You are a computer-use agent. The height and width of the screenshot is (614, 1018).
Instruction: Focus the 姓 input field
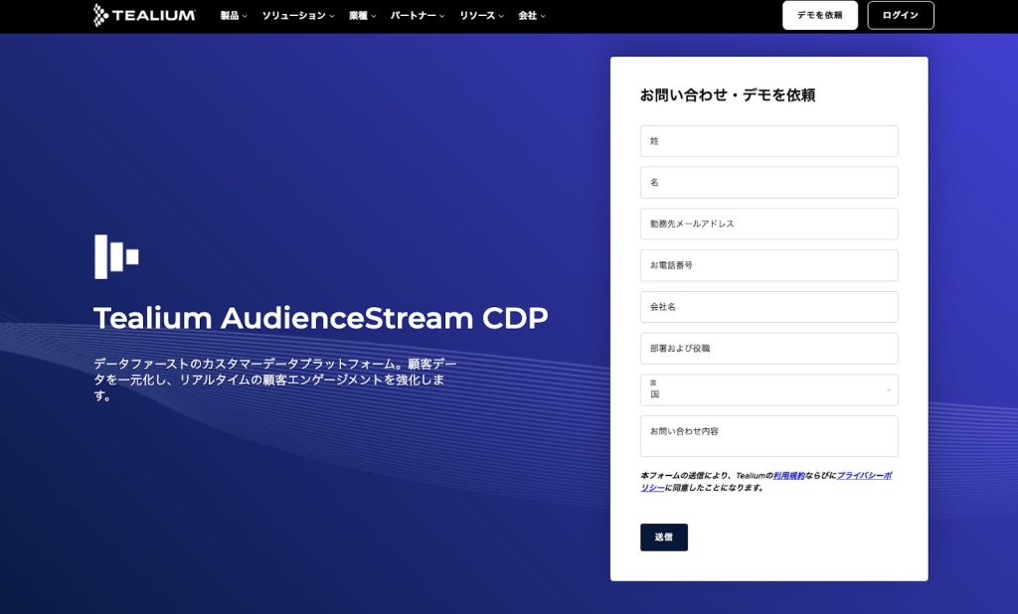tap(768, 141)
